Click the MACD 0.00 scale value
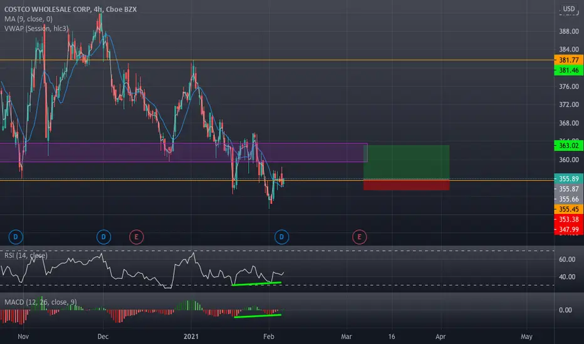The image size is (584, 344). 565,310
